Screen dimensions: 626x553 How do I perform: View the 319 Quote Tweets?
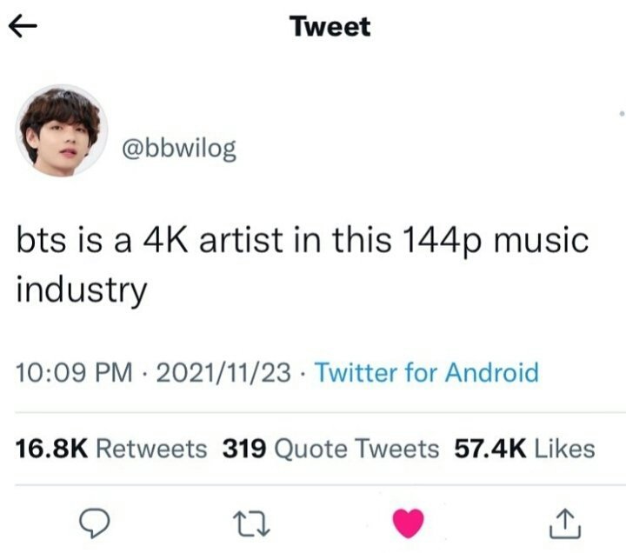tap(330, 449)
